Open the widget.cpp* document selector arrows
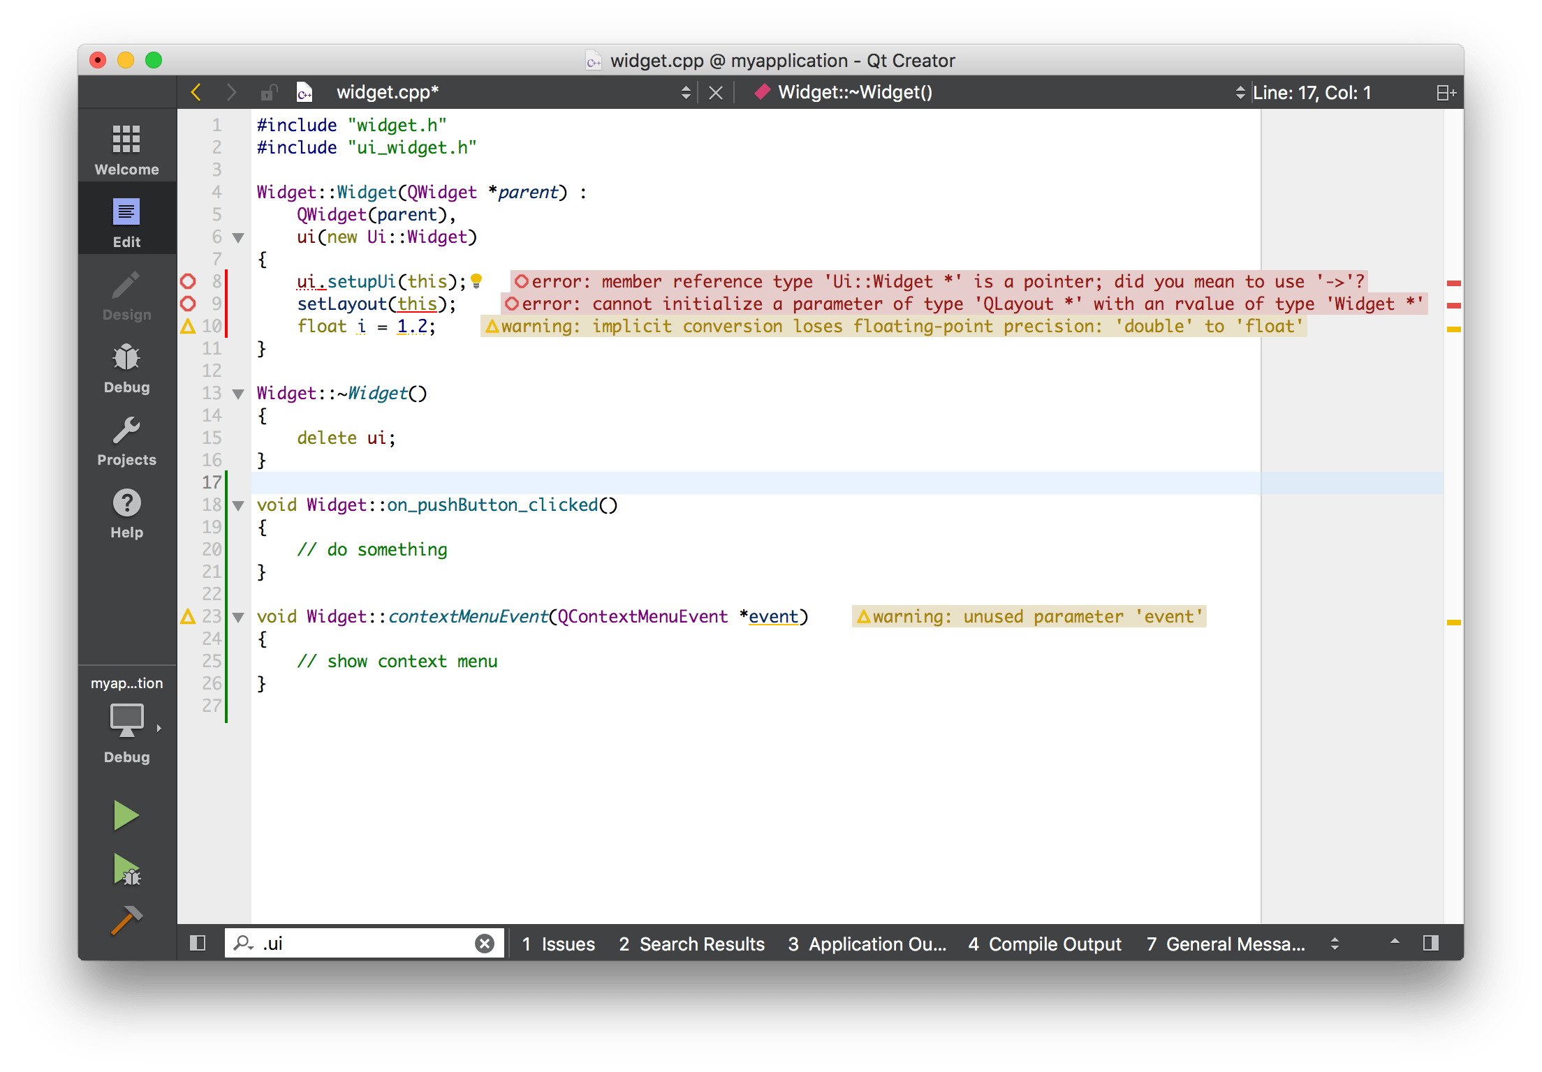 point(686,92)
